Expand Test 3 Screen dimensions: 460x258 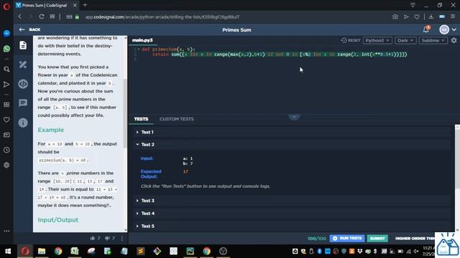tap(291, 201)
